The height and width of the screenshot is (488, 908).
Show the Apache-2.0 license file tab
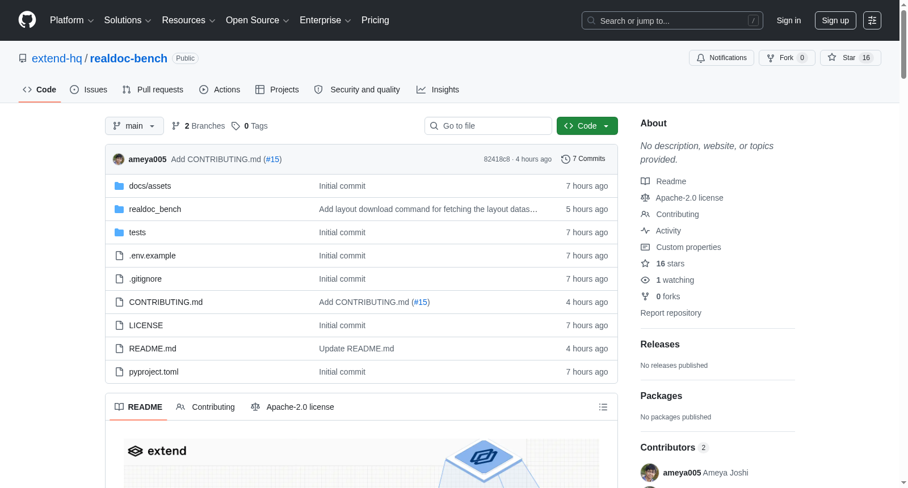point(292,407)
